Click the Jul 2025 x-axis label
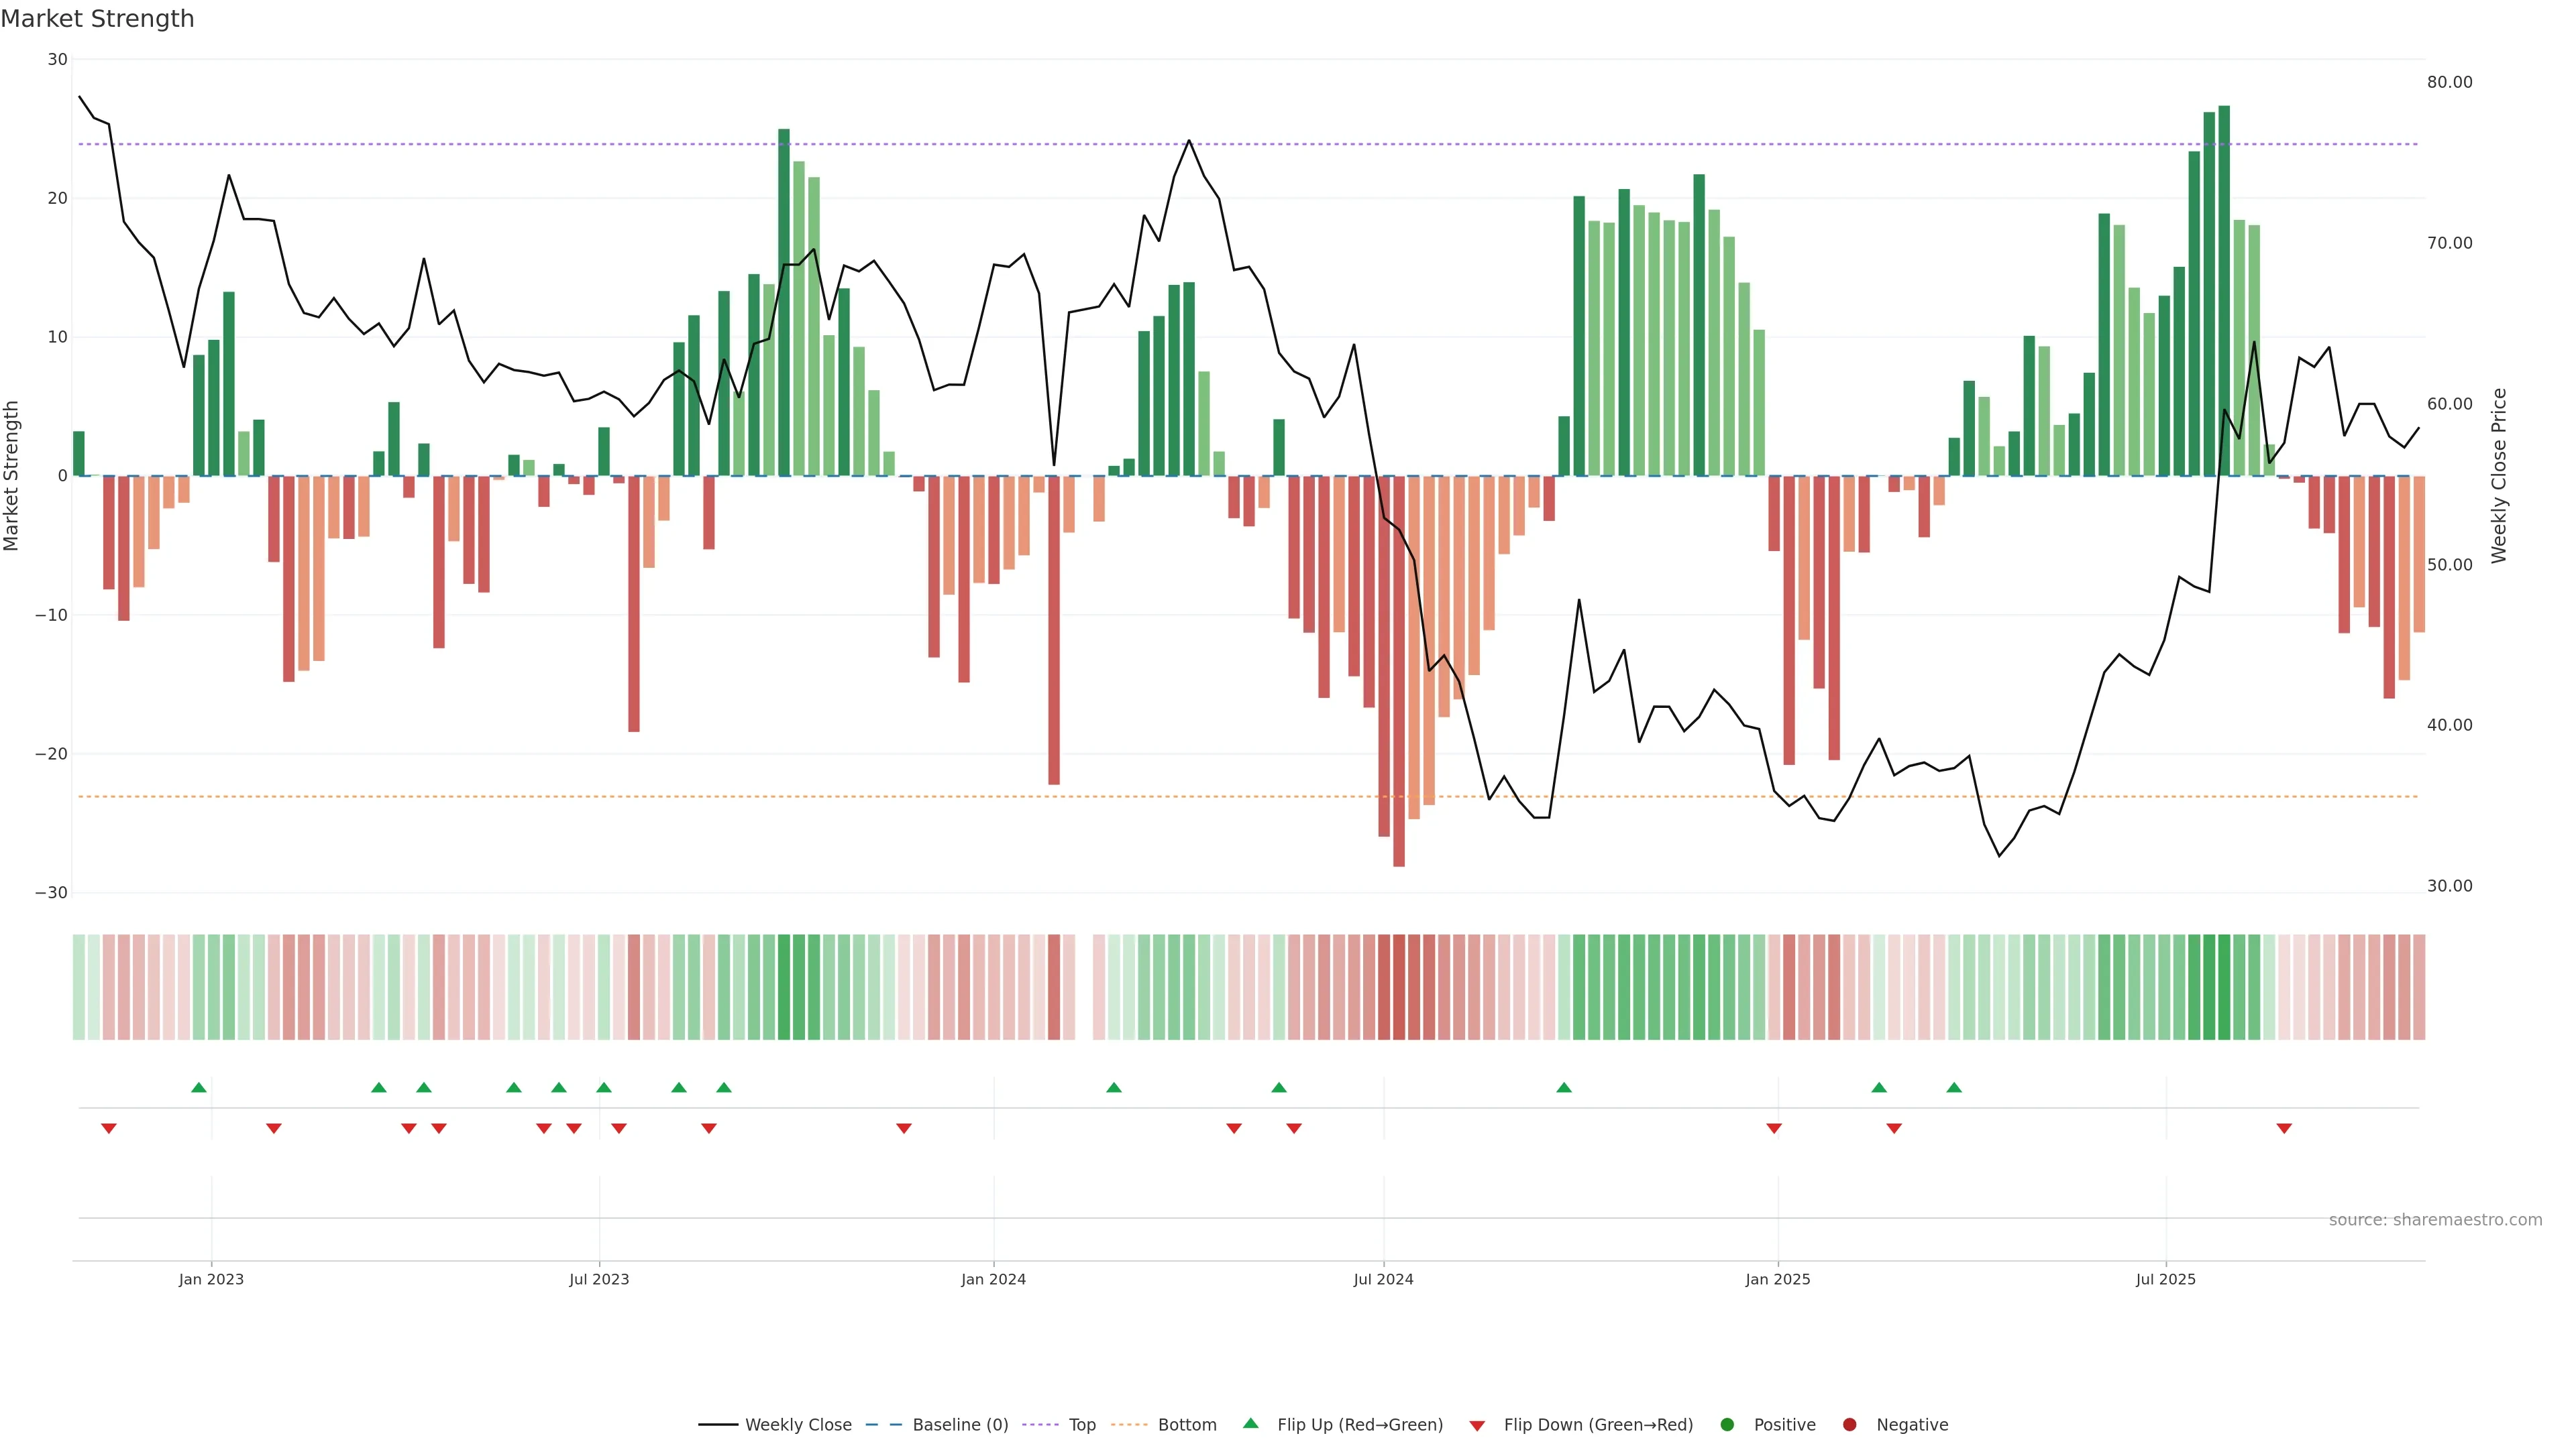Image resolution: width=2576 pixels, height=1448 pixels. [2165, 1279]
